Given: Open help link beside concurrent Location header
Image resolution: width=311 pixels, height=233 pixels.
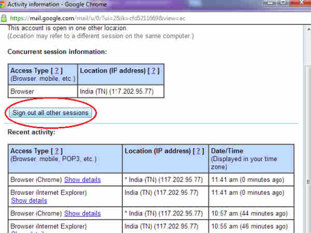Looking at the screenshot, I should (x=153, y=71).
